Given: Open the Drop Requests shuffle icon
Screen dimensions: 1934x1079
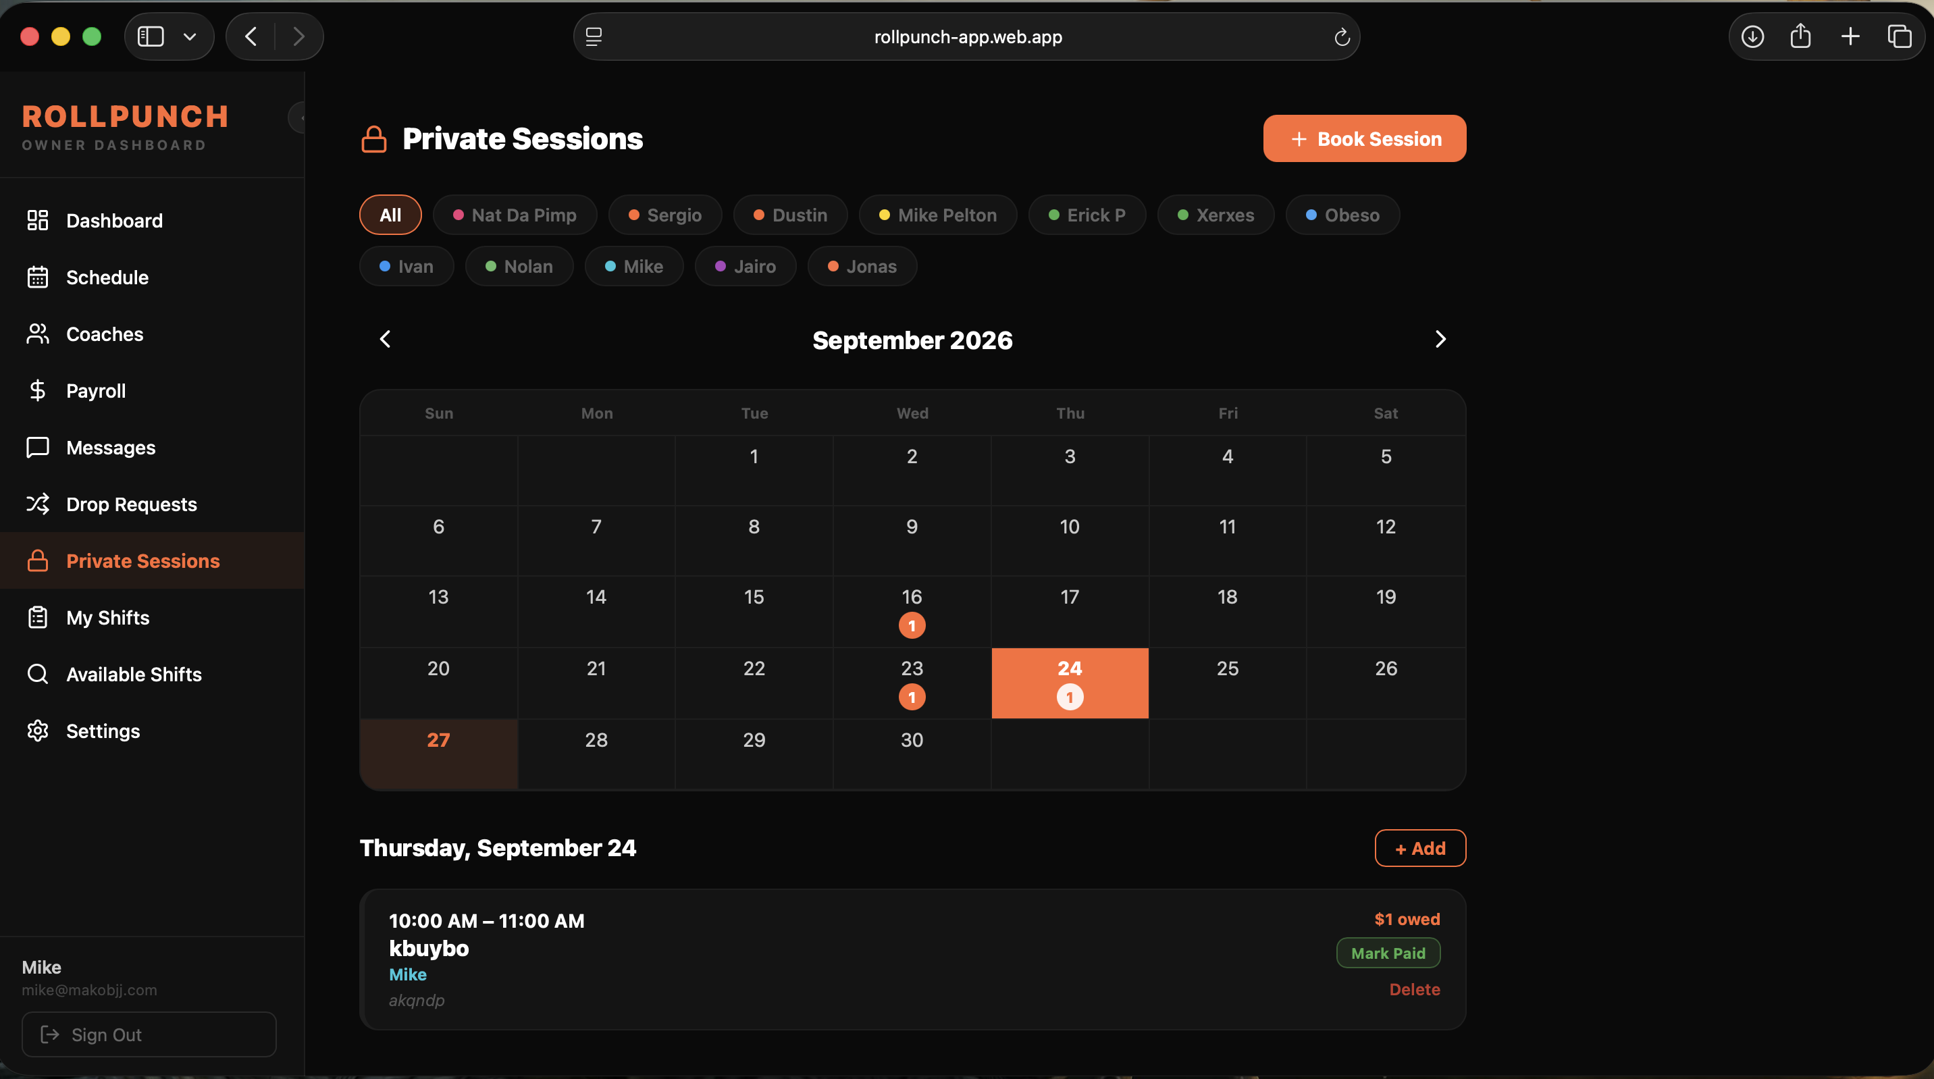Looking at the screenshot, I should pos(38,504).
